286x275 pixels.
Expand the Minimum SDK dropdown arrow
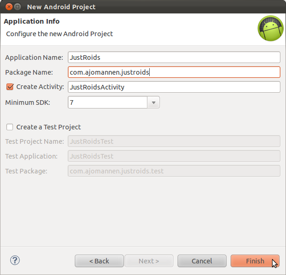coord(153,102)
